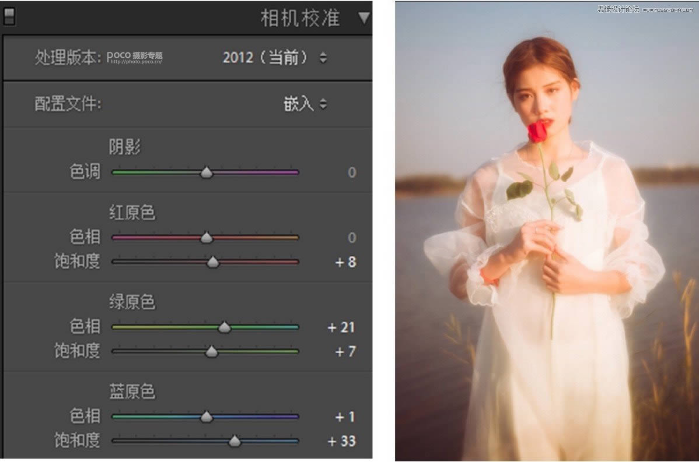Click the 蓝原色 饱和度 slider handle
This screenshot has width=699, height=462.
point(235,442)
